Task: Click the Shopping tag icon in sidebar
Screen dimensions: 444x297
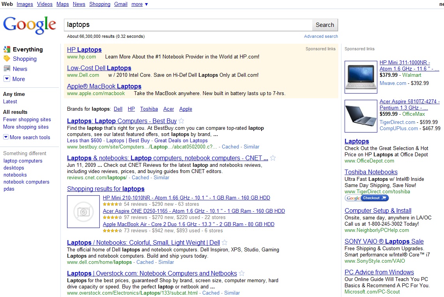Action: [x=7, y=58]
